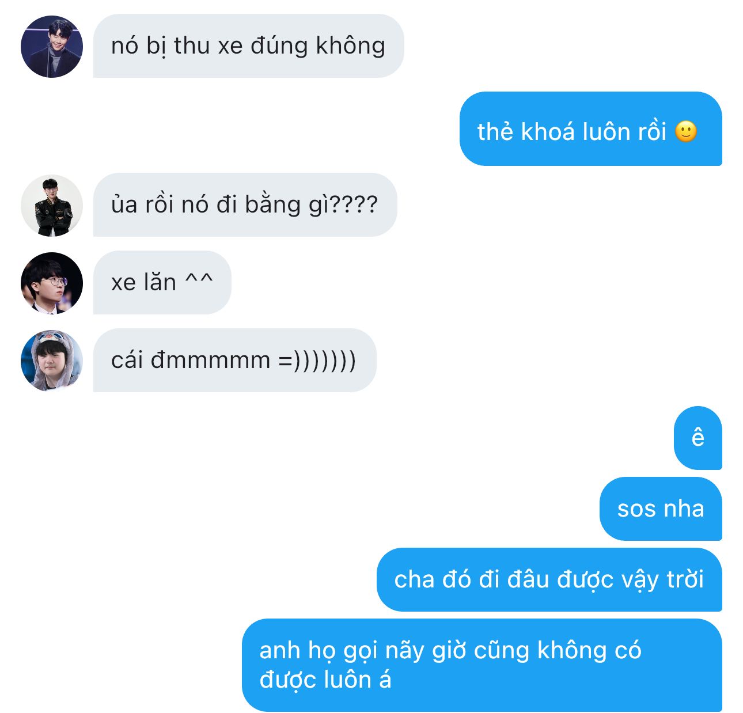Click the smiley emoji in blue bubble
The width and height of the screenshot is (743, 713).
click(x=685, y=131)
